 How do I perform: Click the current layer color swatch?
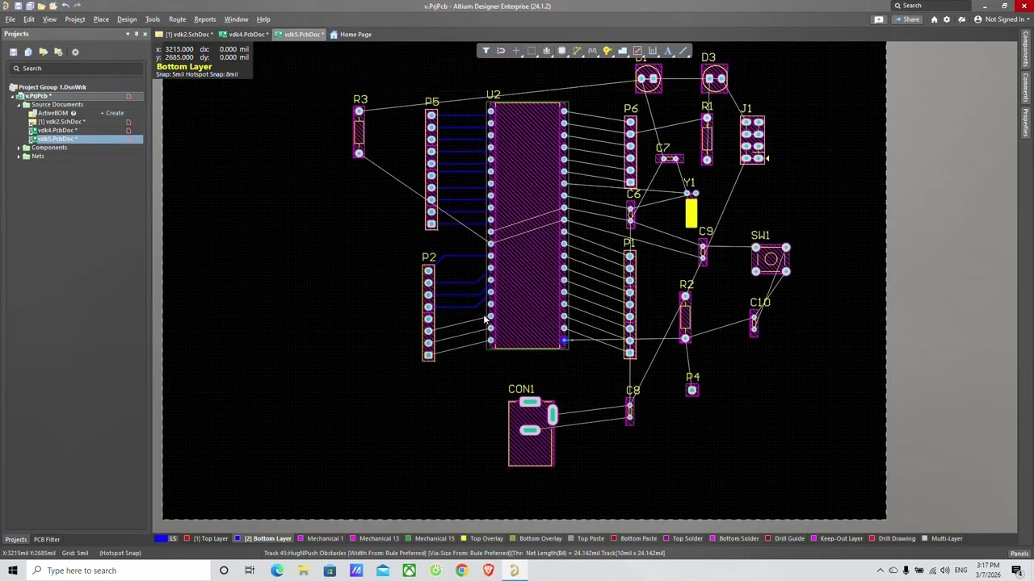coord(161,538)
